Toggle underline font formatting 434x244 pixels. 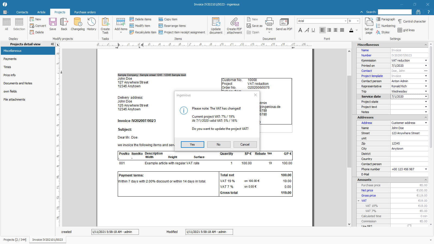313,30
